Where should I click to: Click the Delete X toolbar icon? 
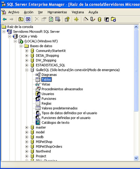pyautogui.click(x=37, y=19)
